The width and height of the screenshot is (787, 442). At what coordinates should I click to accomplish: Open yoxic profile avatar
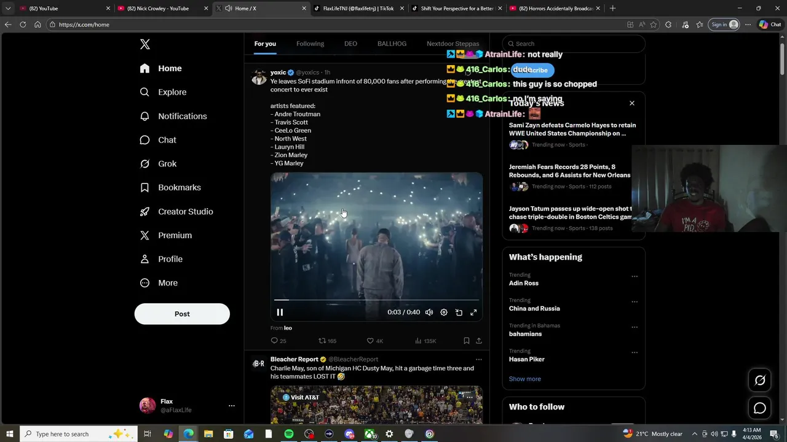259,77
